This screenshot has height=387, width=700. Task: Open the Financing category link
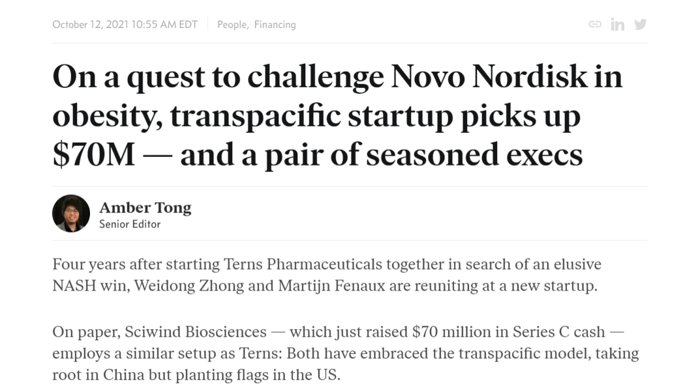point(275,25)
